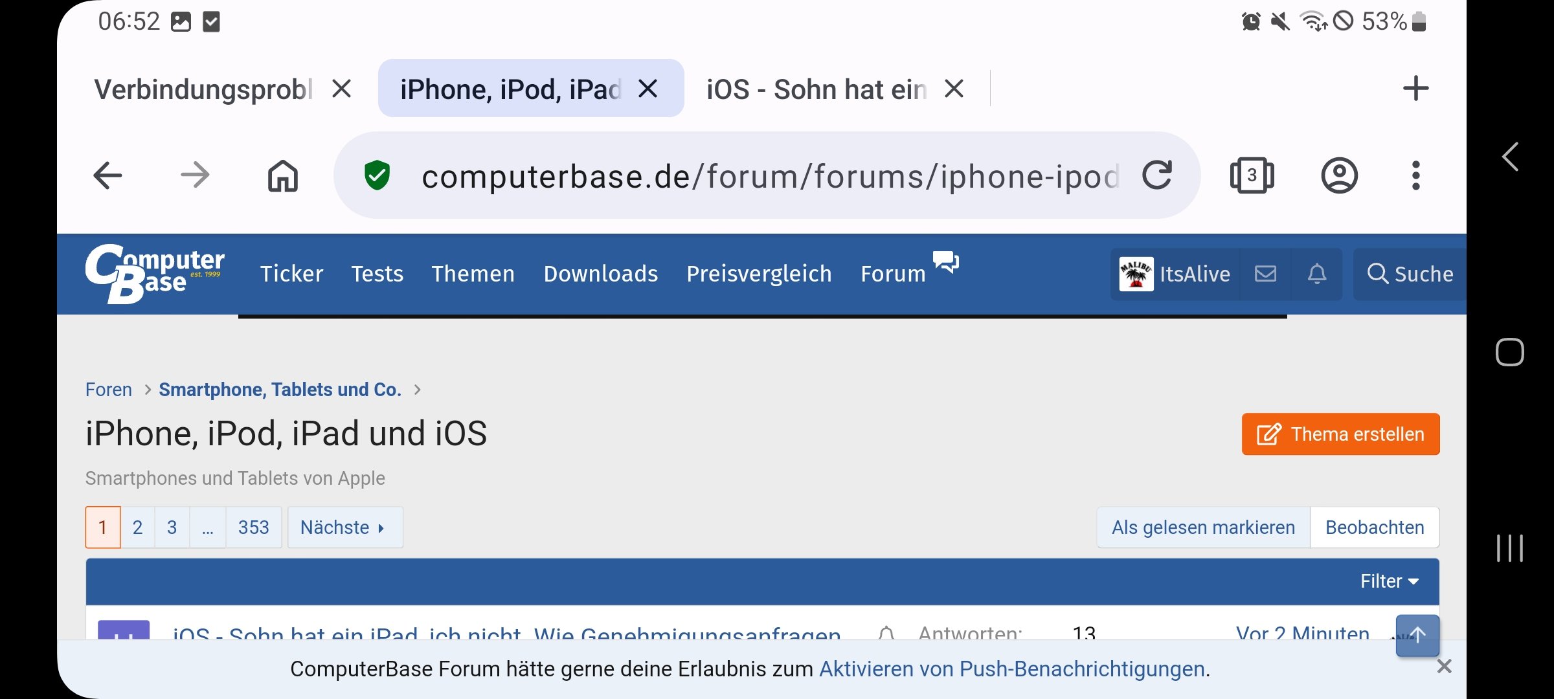Expand page jump ellipsis in pagination
Viewport: 1554px width, 699px height.
(x=207, y=527)
